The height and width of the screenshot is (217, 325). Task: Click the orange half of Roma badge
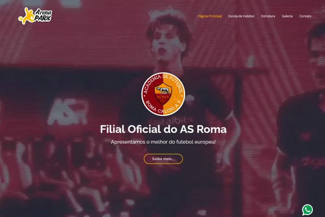pos(174,94)
